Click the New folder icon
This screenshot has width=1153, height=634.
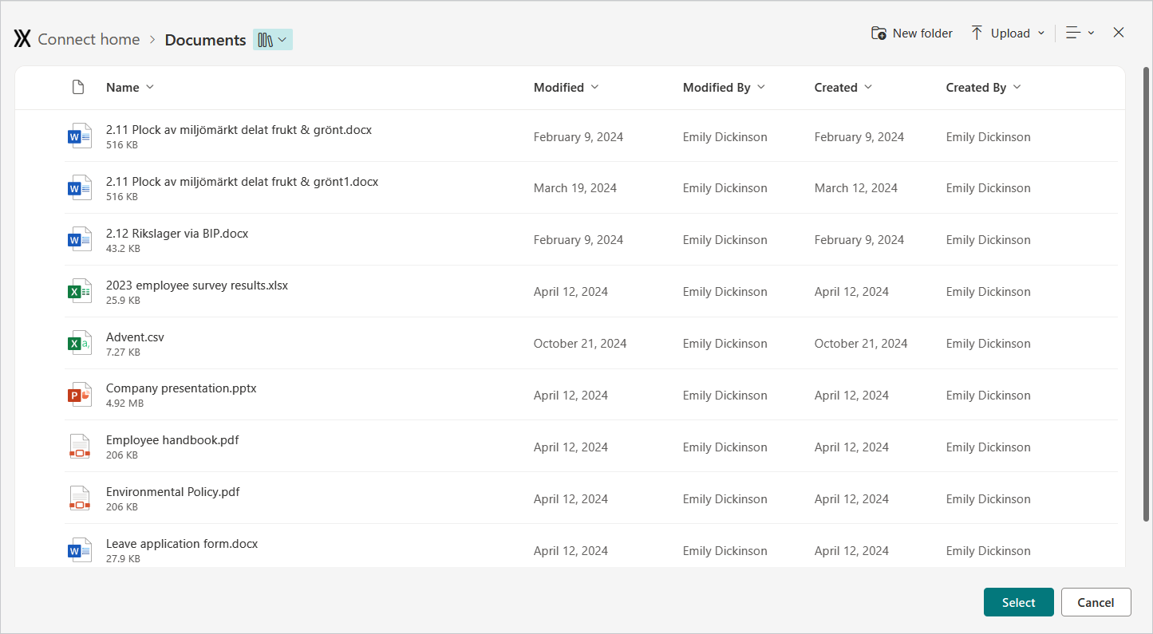[879, 33]
